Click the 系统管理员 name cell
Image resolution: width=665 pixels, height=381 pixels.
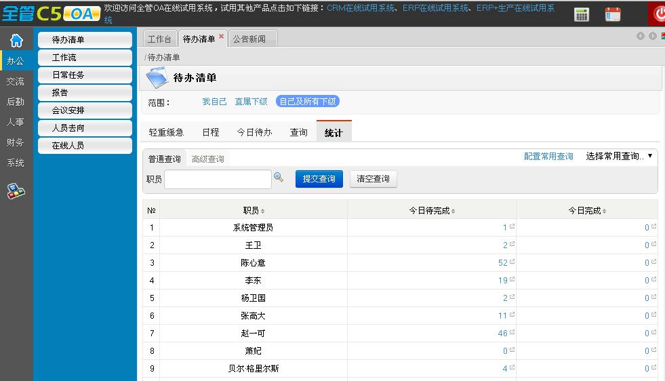[x=254, y=228]
